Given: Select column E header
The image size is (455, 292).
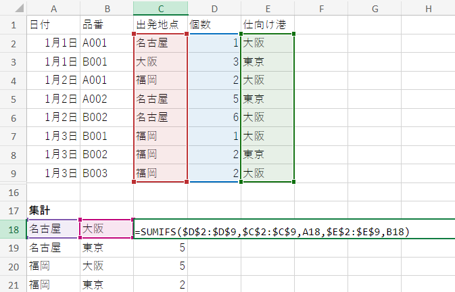Looking at the screenshot, I should pos(268,8).
